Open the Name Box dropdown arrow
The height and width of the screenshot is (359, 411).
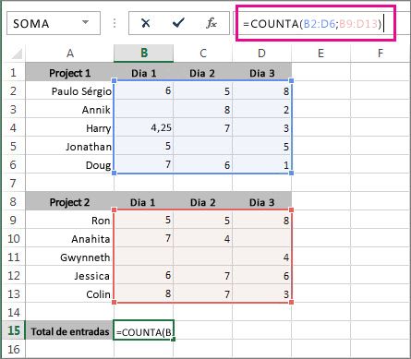86,22
